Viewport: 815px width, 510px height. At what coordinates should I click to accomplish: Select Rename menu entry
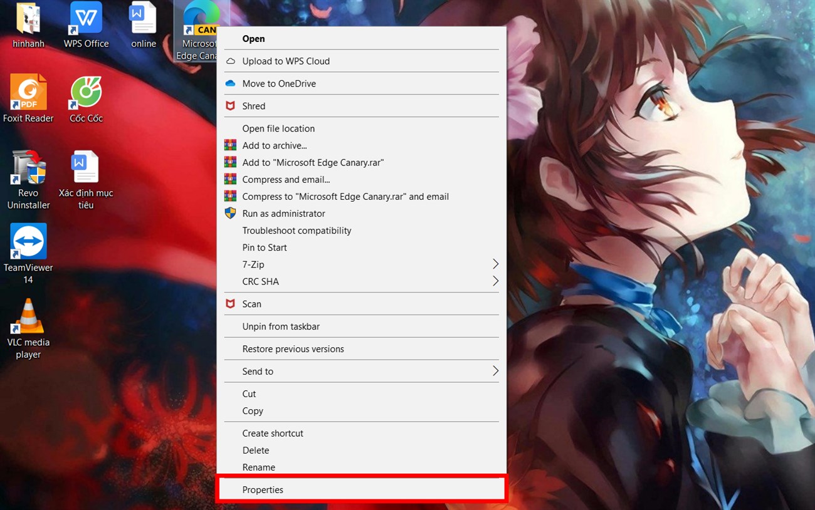[361, 467]
